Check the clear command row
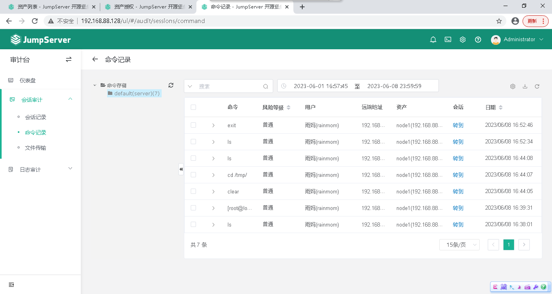Screen dimensions: 552x294 (x=193, y=191)
